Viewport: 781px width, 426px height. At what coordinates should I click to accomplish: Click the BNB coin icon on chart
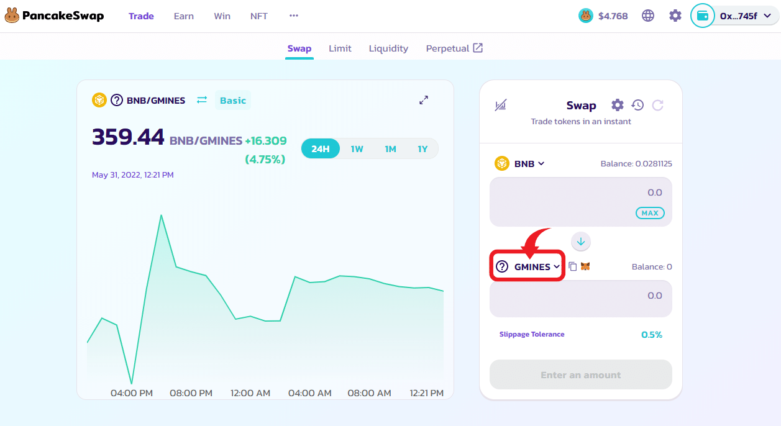99,100
